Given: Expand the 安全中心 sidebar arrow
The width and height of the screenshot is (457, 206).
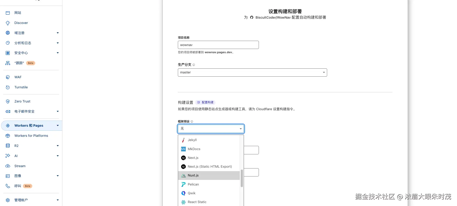Looking at the screenshot, I should pyautogui.click(x=58, y=53).
